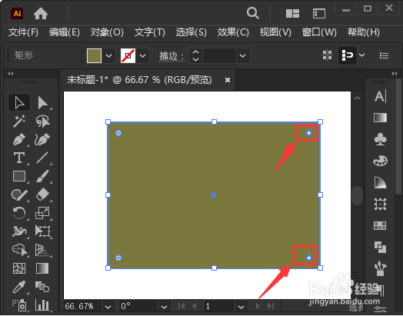Select the Scale tool
Viewport: 403px width, 316px height.
point(42,213)
